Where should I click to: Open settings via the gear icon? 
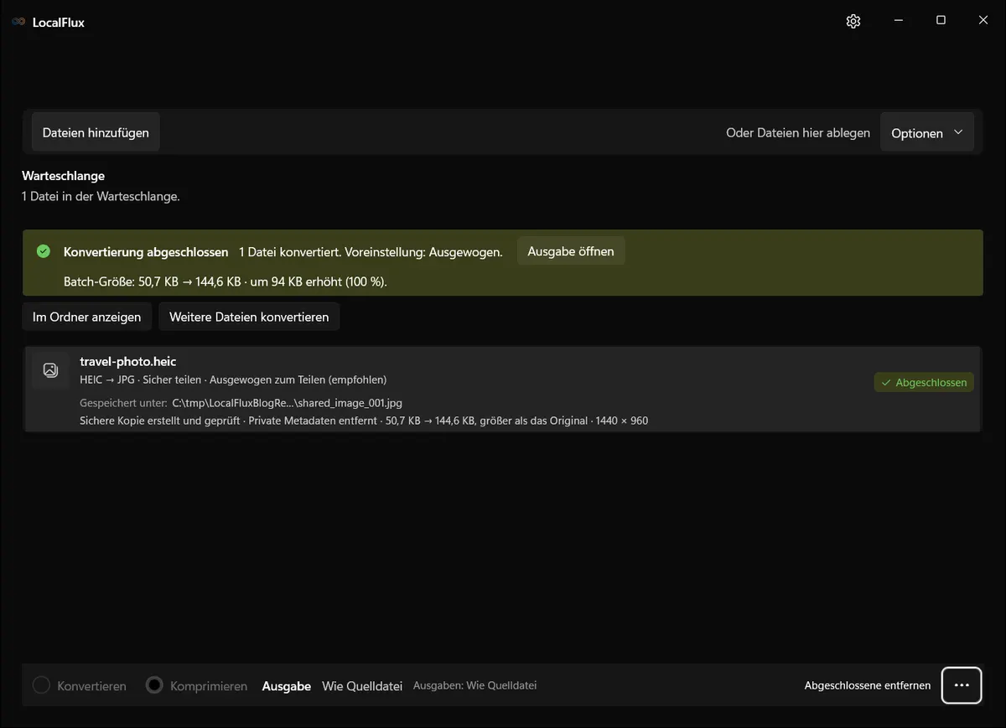click(x=853, y=21)
